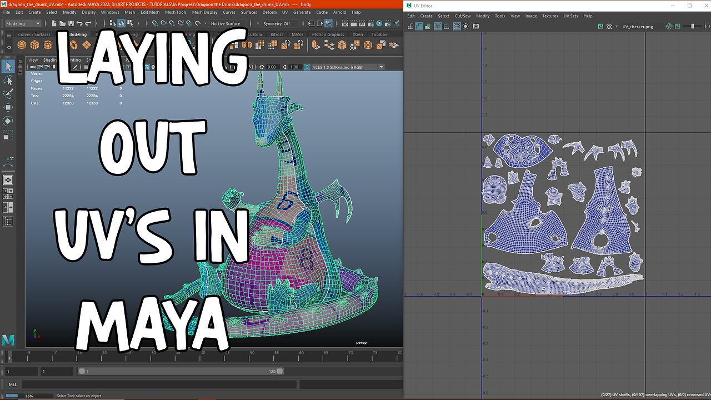The image size is (711, 400).
Task: Open the Modeling menu set dropdown
Action: 22,24
